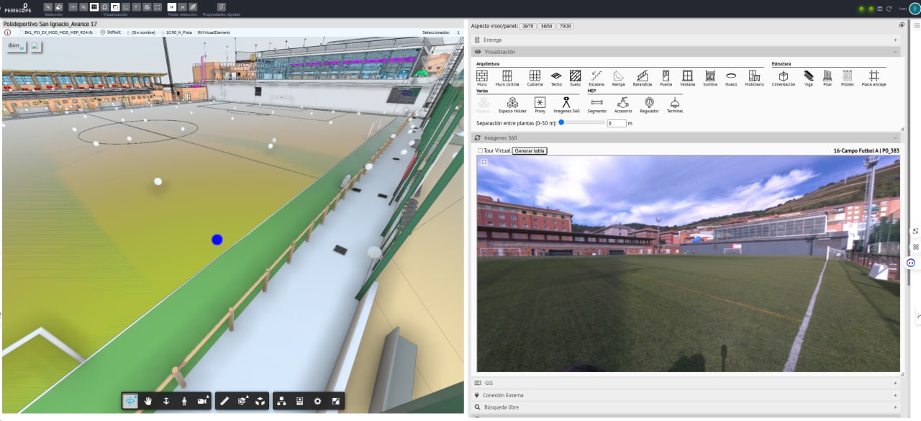921x421 pixels.
Task: Click the floor separation slider
Action: click(581, 122)
